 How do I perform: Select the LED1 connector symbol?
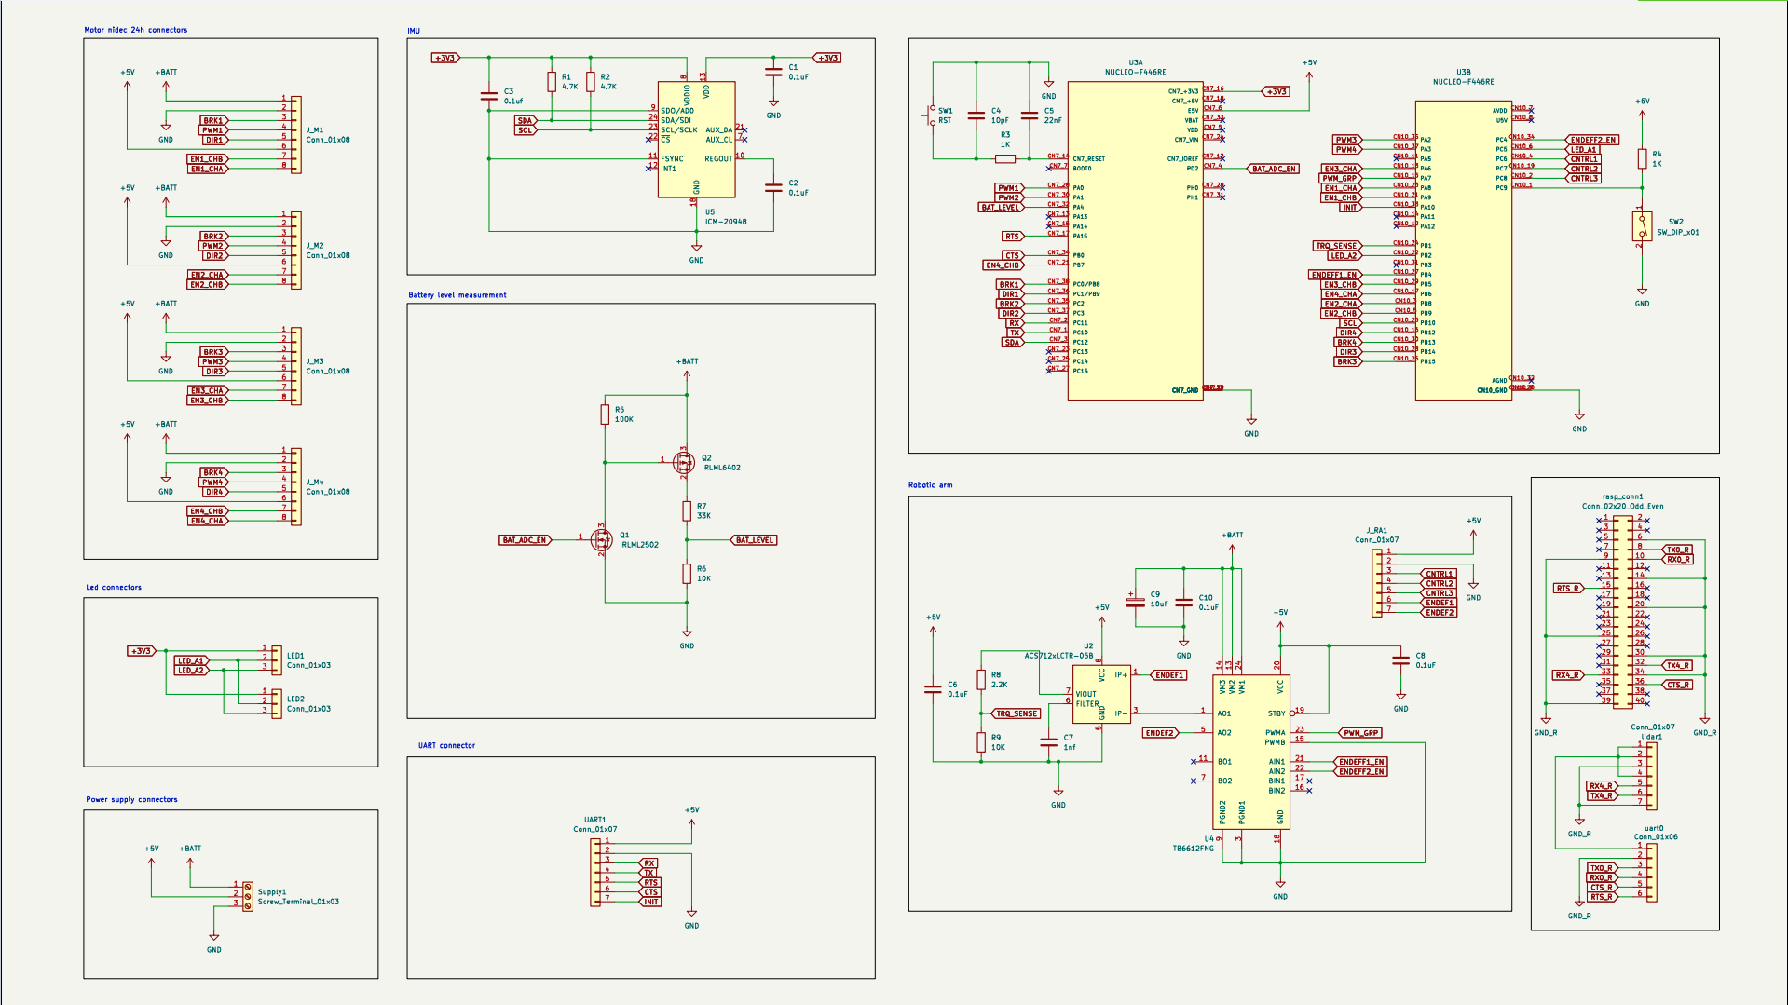[x=277, y=659]
